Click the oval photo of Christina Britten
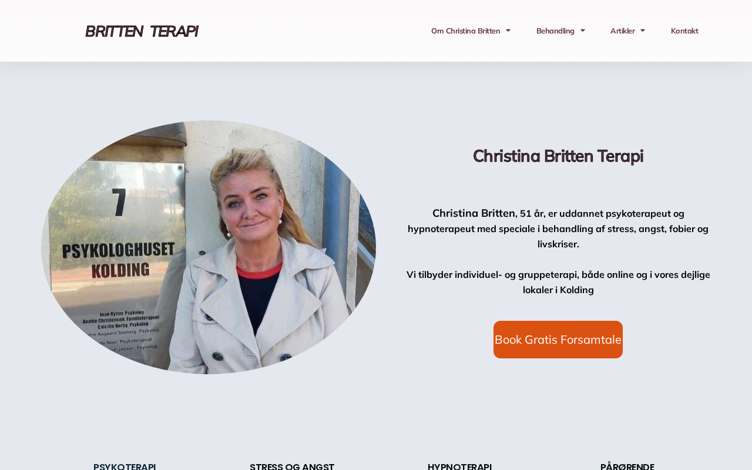The width and height of the screenshot is (752, 470). [x=209, y=247]
